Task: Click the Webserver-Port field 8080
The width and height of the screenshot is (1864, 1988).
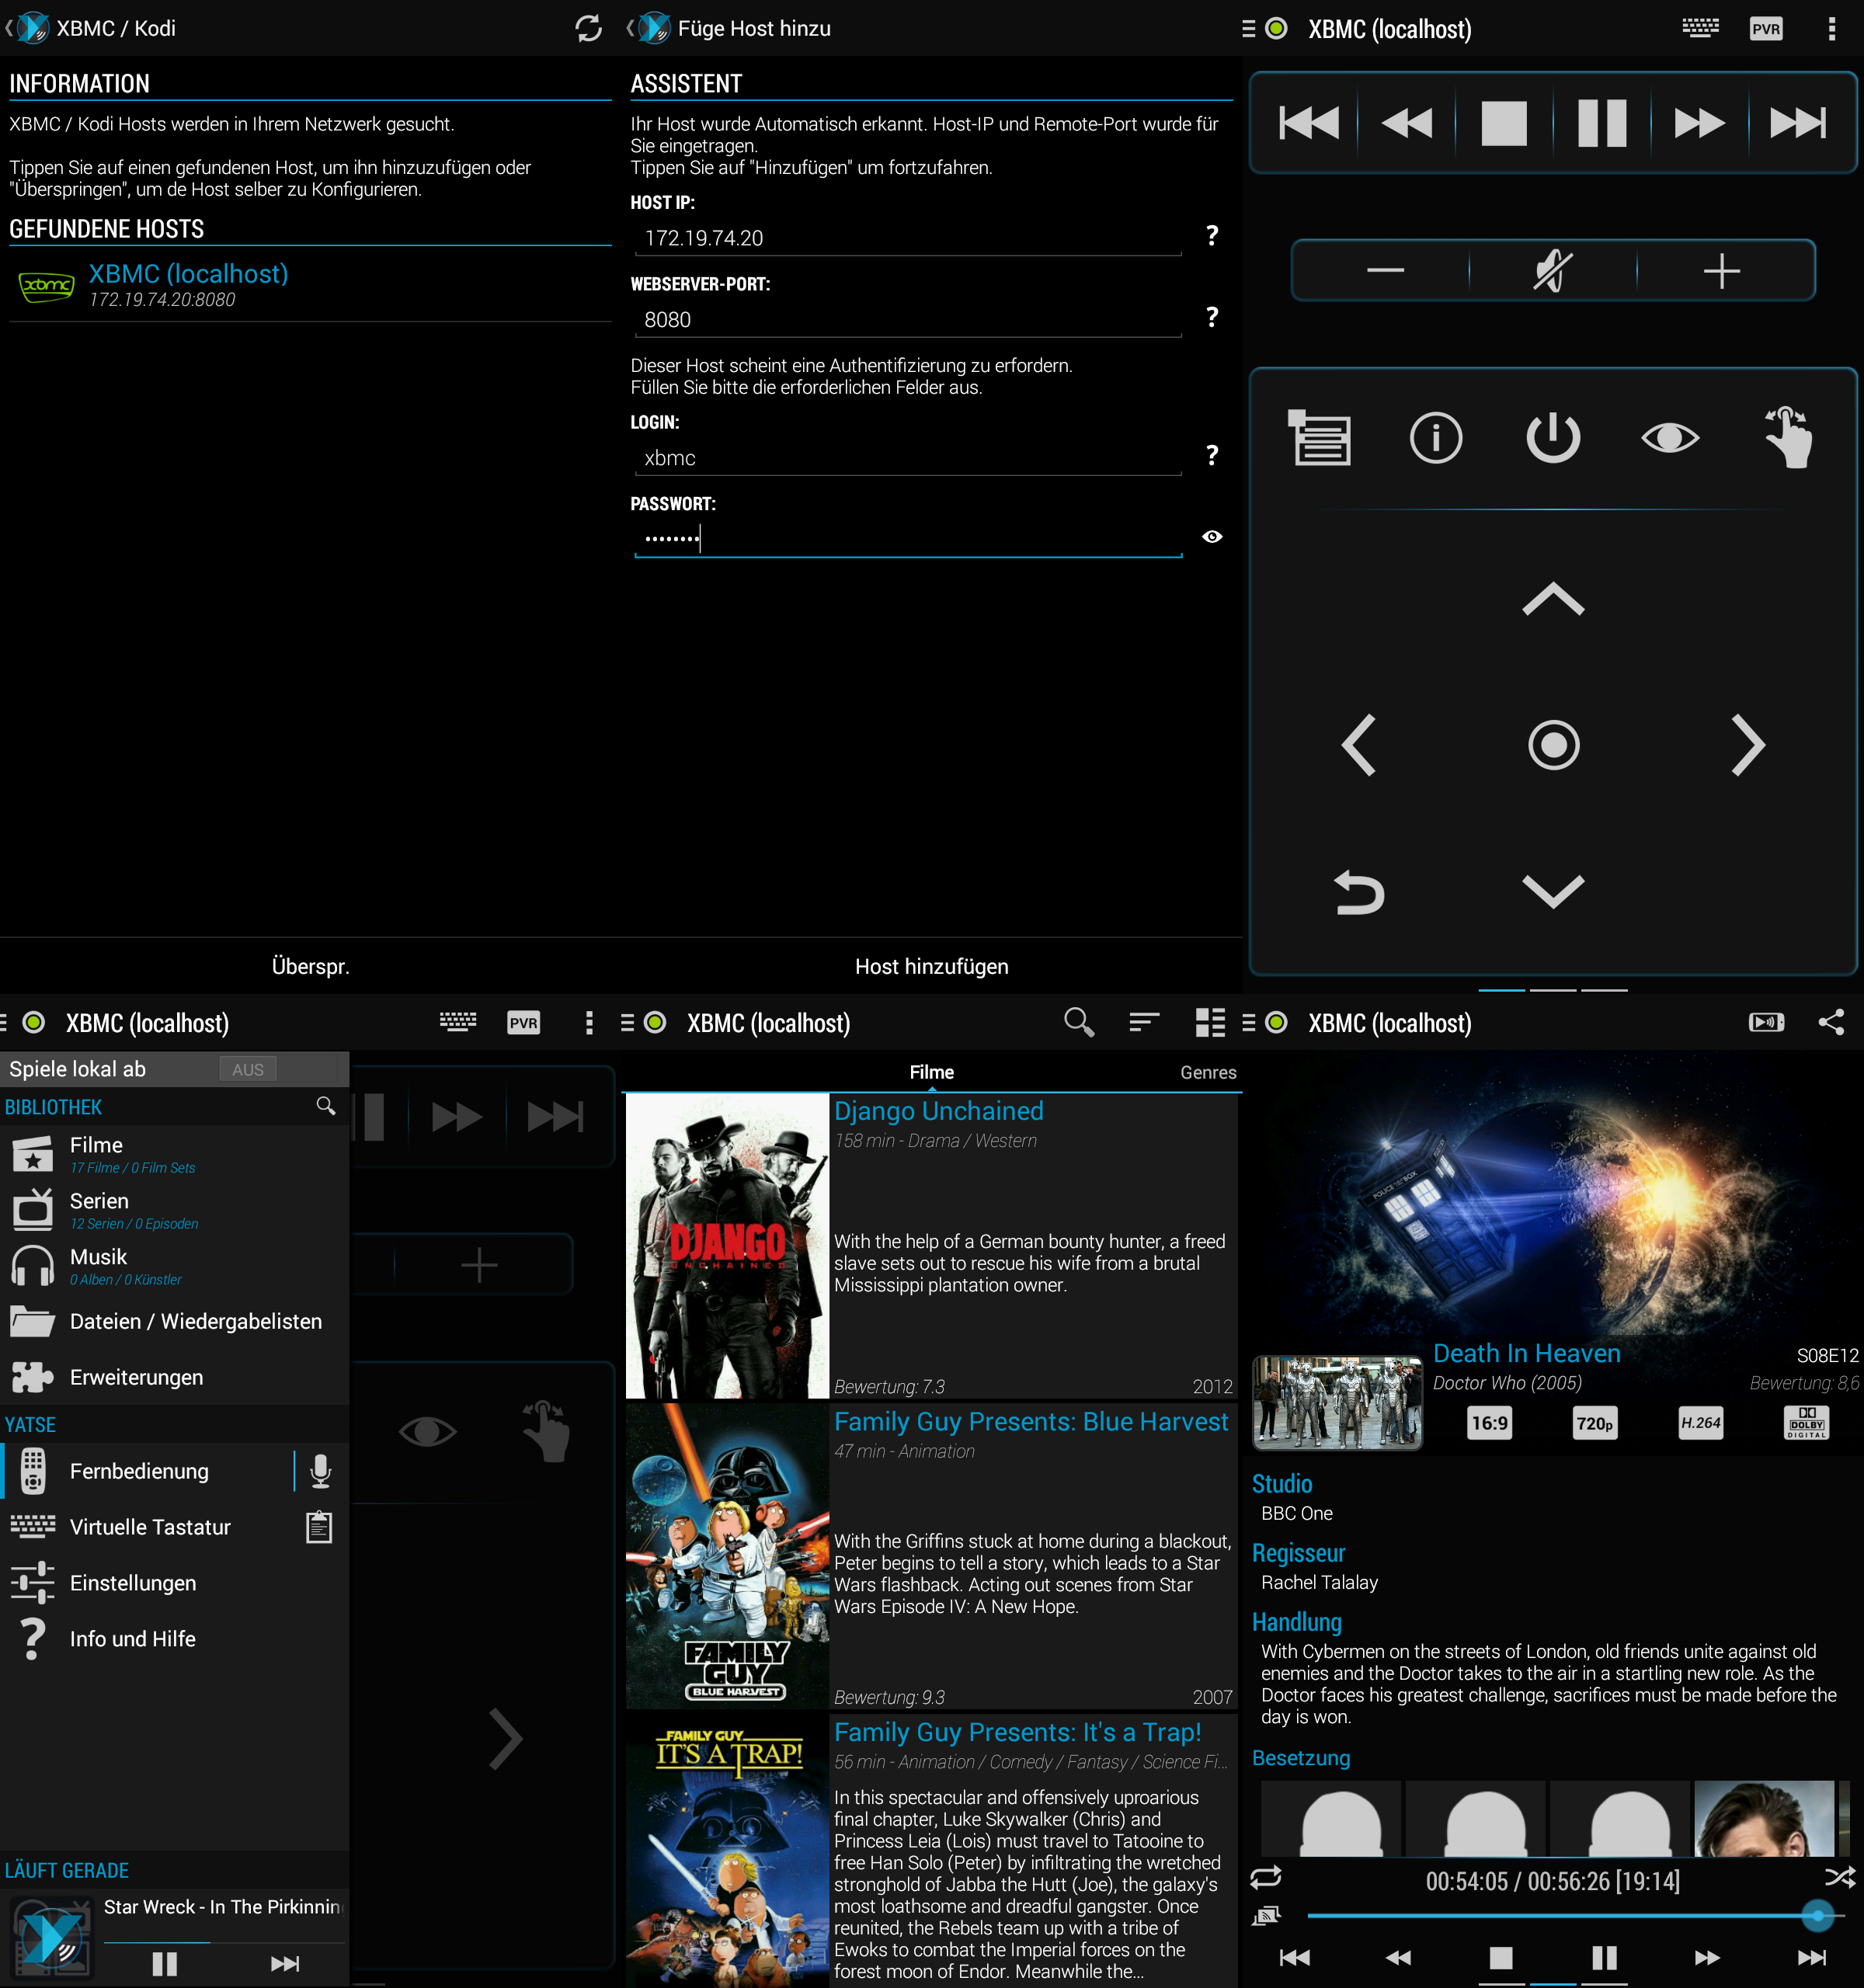Action: (x=908, y=320)
